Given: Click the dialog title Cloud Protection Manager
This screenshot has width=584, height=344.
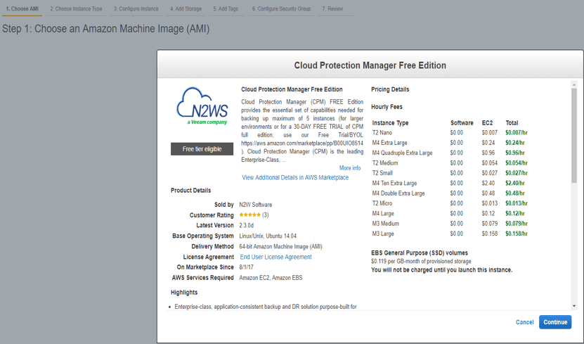Looking at the screenshot, I should click(x=370, y=65).
